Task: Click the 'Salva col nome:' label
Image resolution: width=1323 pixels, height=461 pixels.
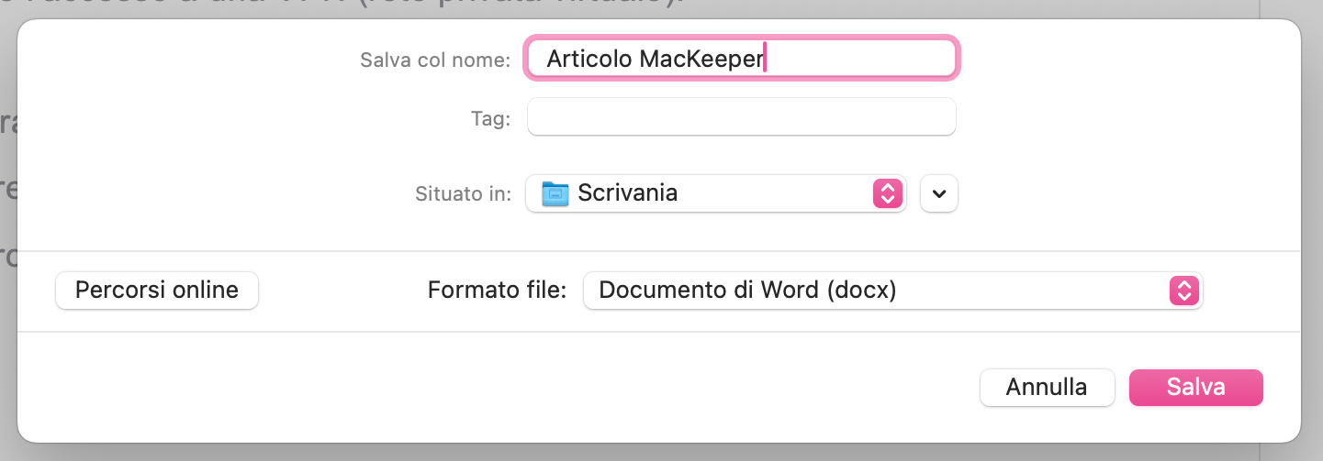Action: point(435,60)
